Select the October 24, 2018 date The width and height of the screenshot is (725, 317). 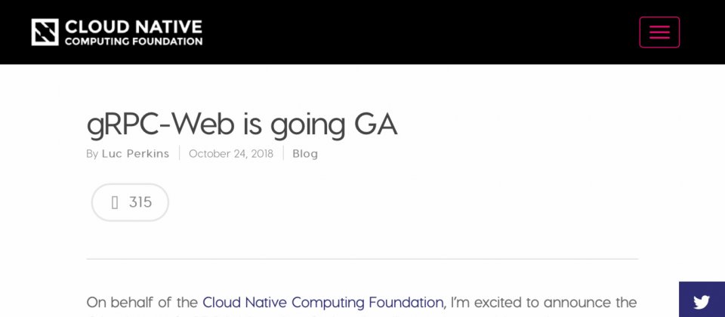click(231, 153)
